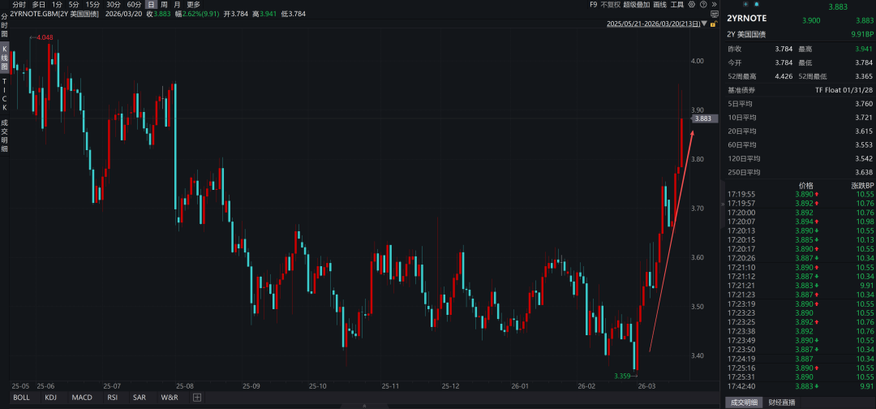Open the 画线 drawing tool
876x409 pixels.
coord(660,5)
